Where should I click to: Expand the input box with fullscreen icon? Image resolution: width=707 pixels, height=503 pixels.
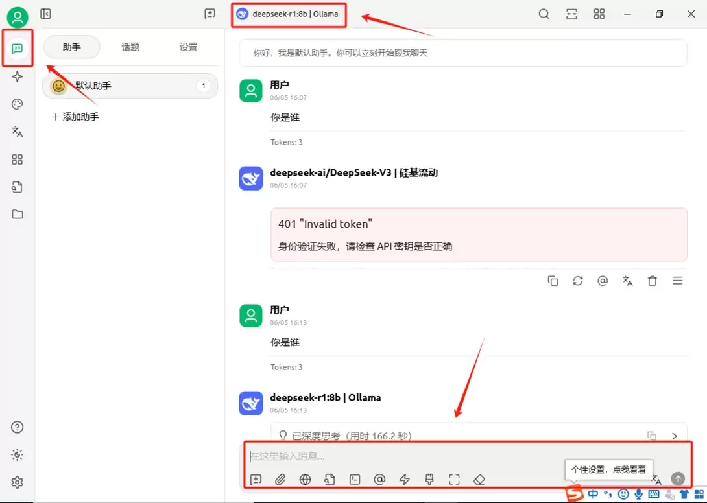pos(454,480)
